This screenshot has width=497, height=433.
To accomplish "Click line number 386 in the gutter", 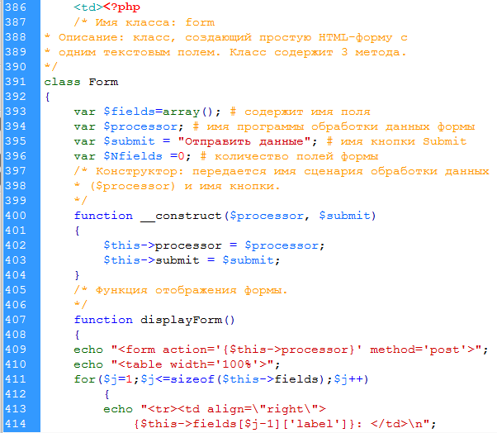I will (14, 7).
